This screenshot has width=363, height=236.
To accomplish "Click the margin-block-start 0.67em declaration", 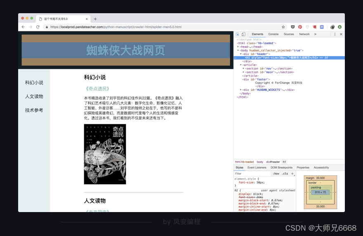I will click(260, 201).
